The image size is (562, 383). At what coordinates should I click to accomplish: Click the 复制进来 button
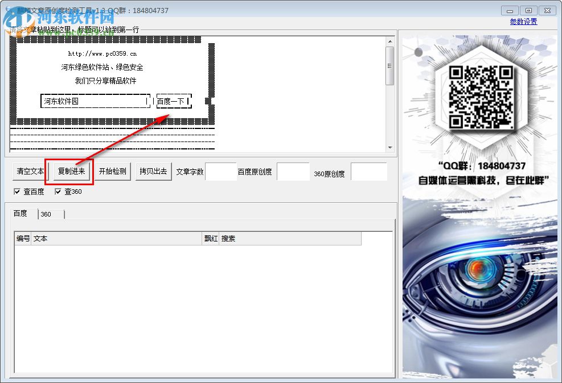pos(71,171)
